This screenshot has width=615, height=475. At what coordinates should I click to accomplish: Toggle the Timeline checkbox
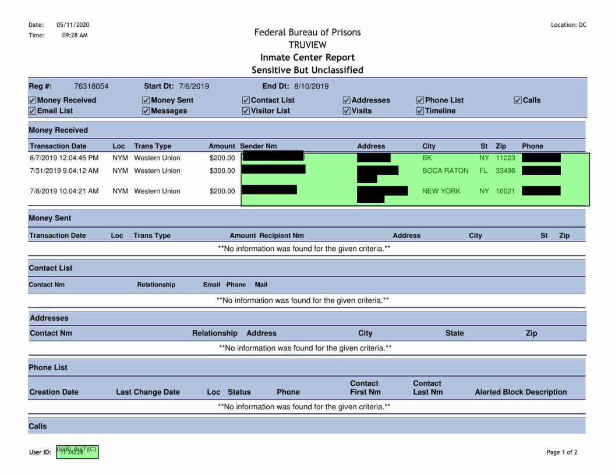pos(420,111)
